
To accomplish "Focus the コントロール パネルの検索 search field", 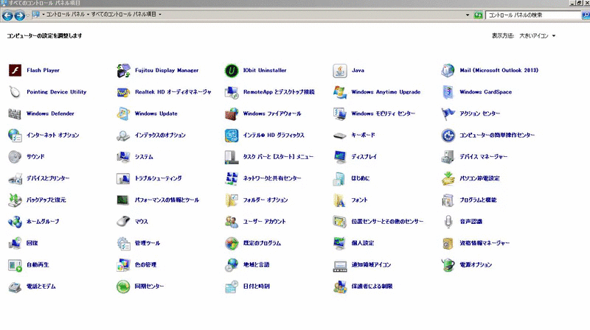I will pos(533,15).
